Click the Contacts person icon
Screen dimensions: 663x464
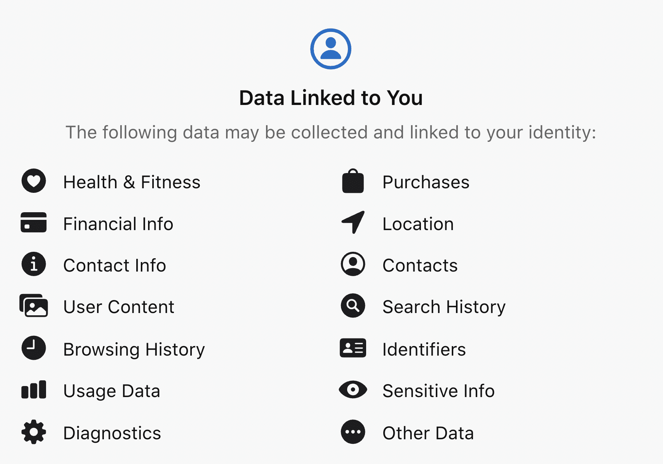(x=353, y=264)
